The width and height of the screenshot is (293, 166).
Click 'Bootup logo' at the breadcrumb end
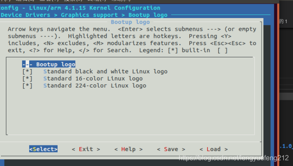(148, 15)
